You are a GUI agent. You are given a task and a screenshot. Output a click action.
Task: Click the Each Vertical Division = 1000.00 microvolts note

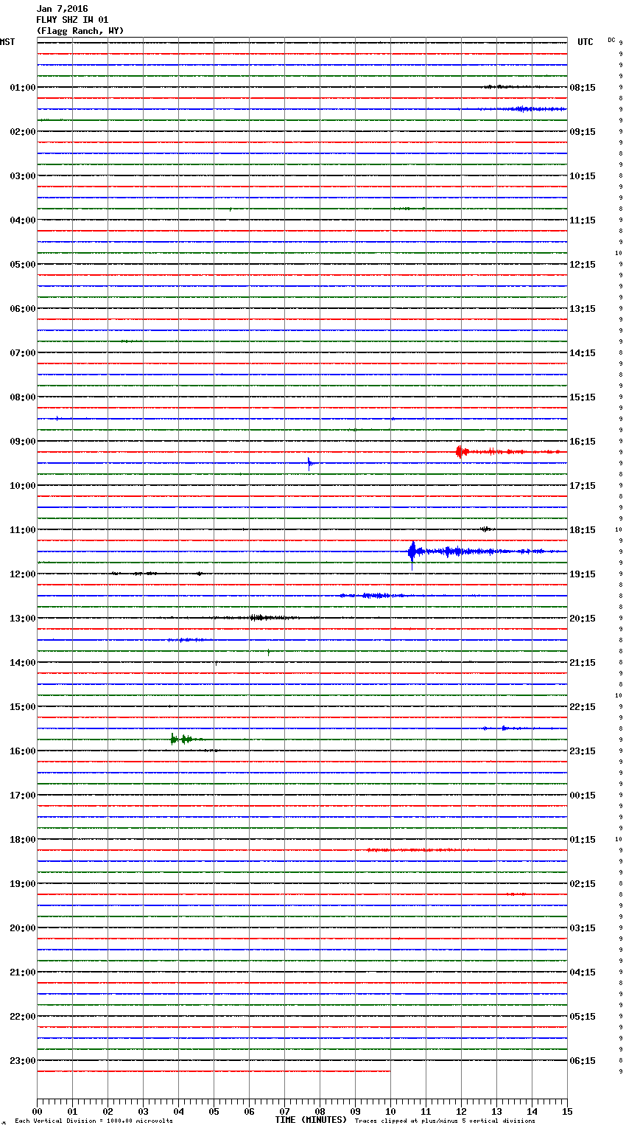(x=94, y=1121)
